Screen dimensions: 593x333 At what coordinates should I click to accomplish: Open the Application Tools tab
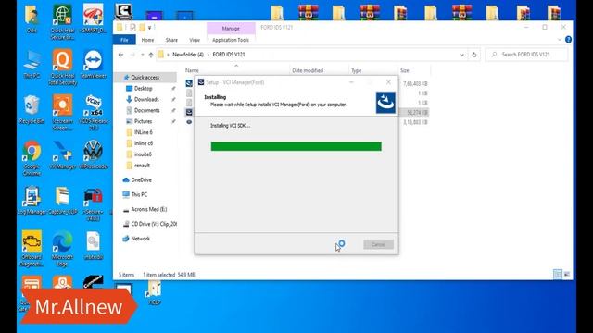pyautogui.click(x=231, y=40)
